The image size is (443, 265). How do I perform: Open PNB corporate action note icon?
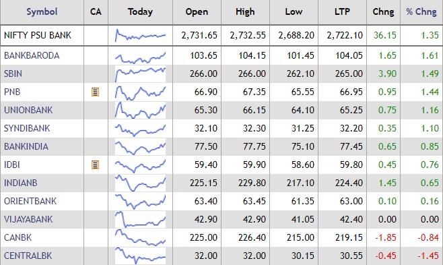point(95,92)
